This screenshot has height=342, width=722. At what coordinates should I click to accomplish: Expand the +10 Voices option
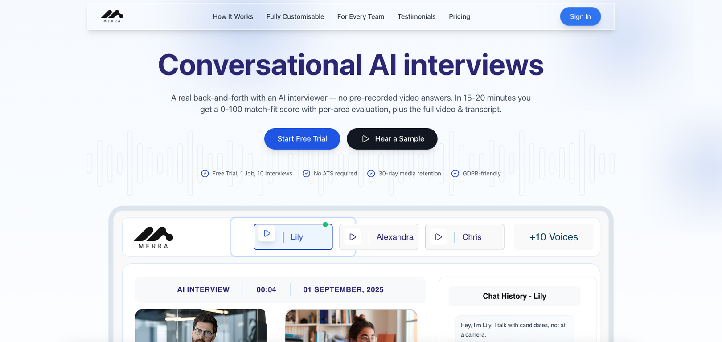click(553, 237)
